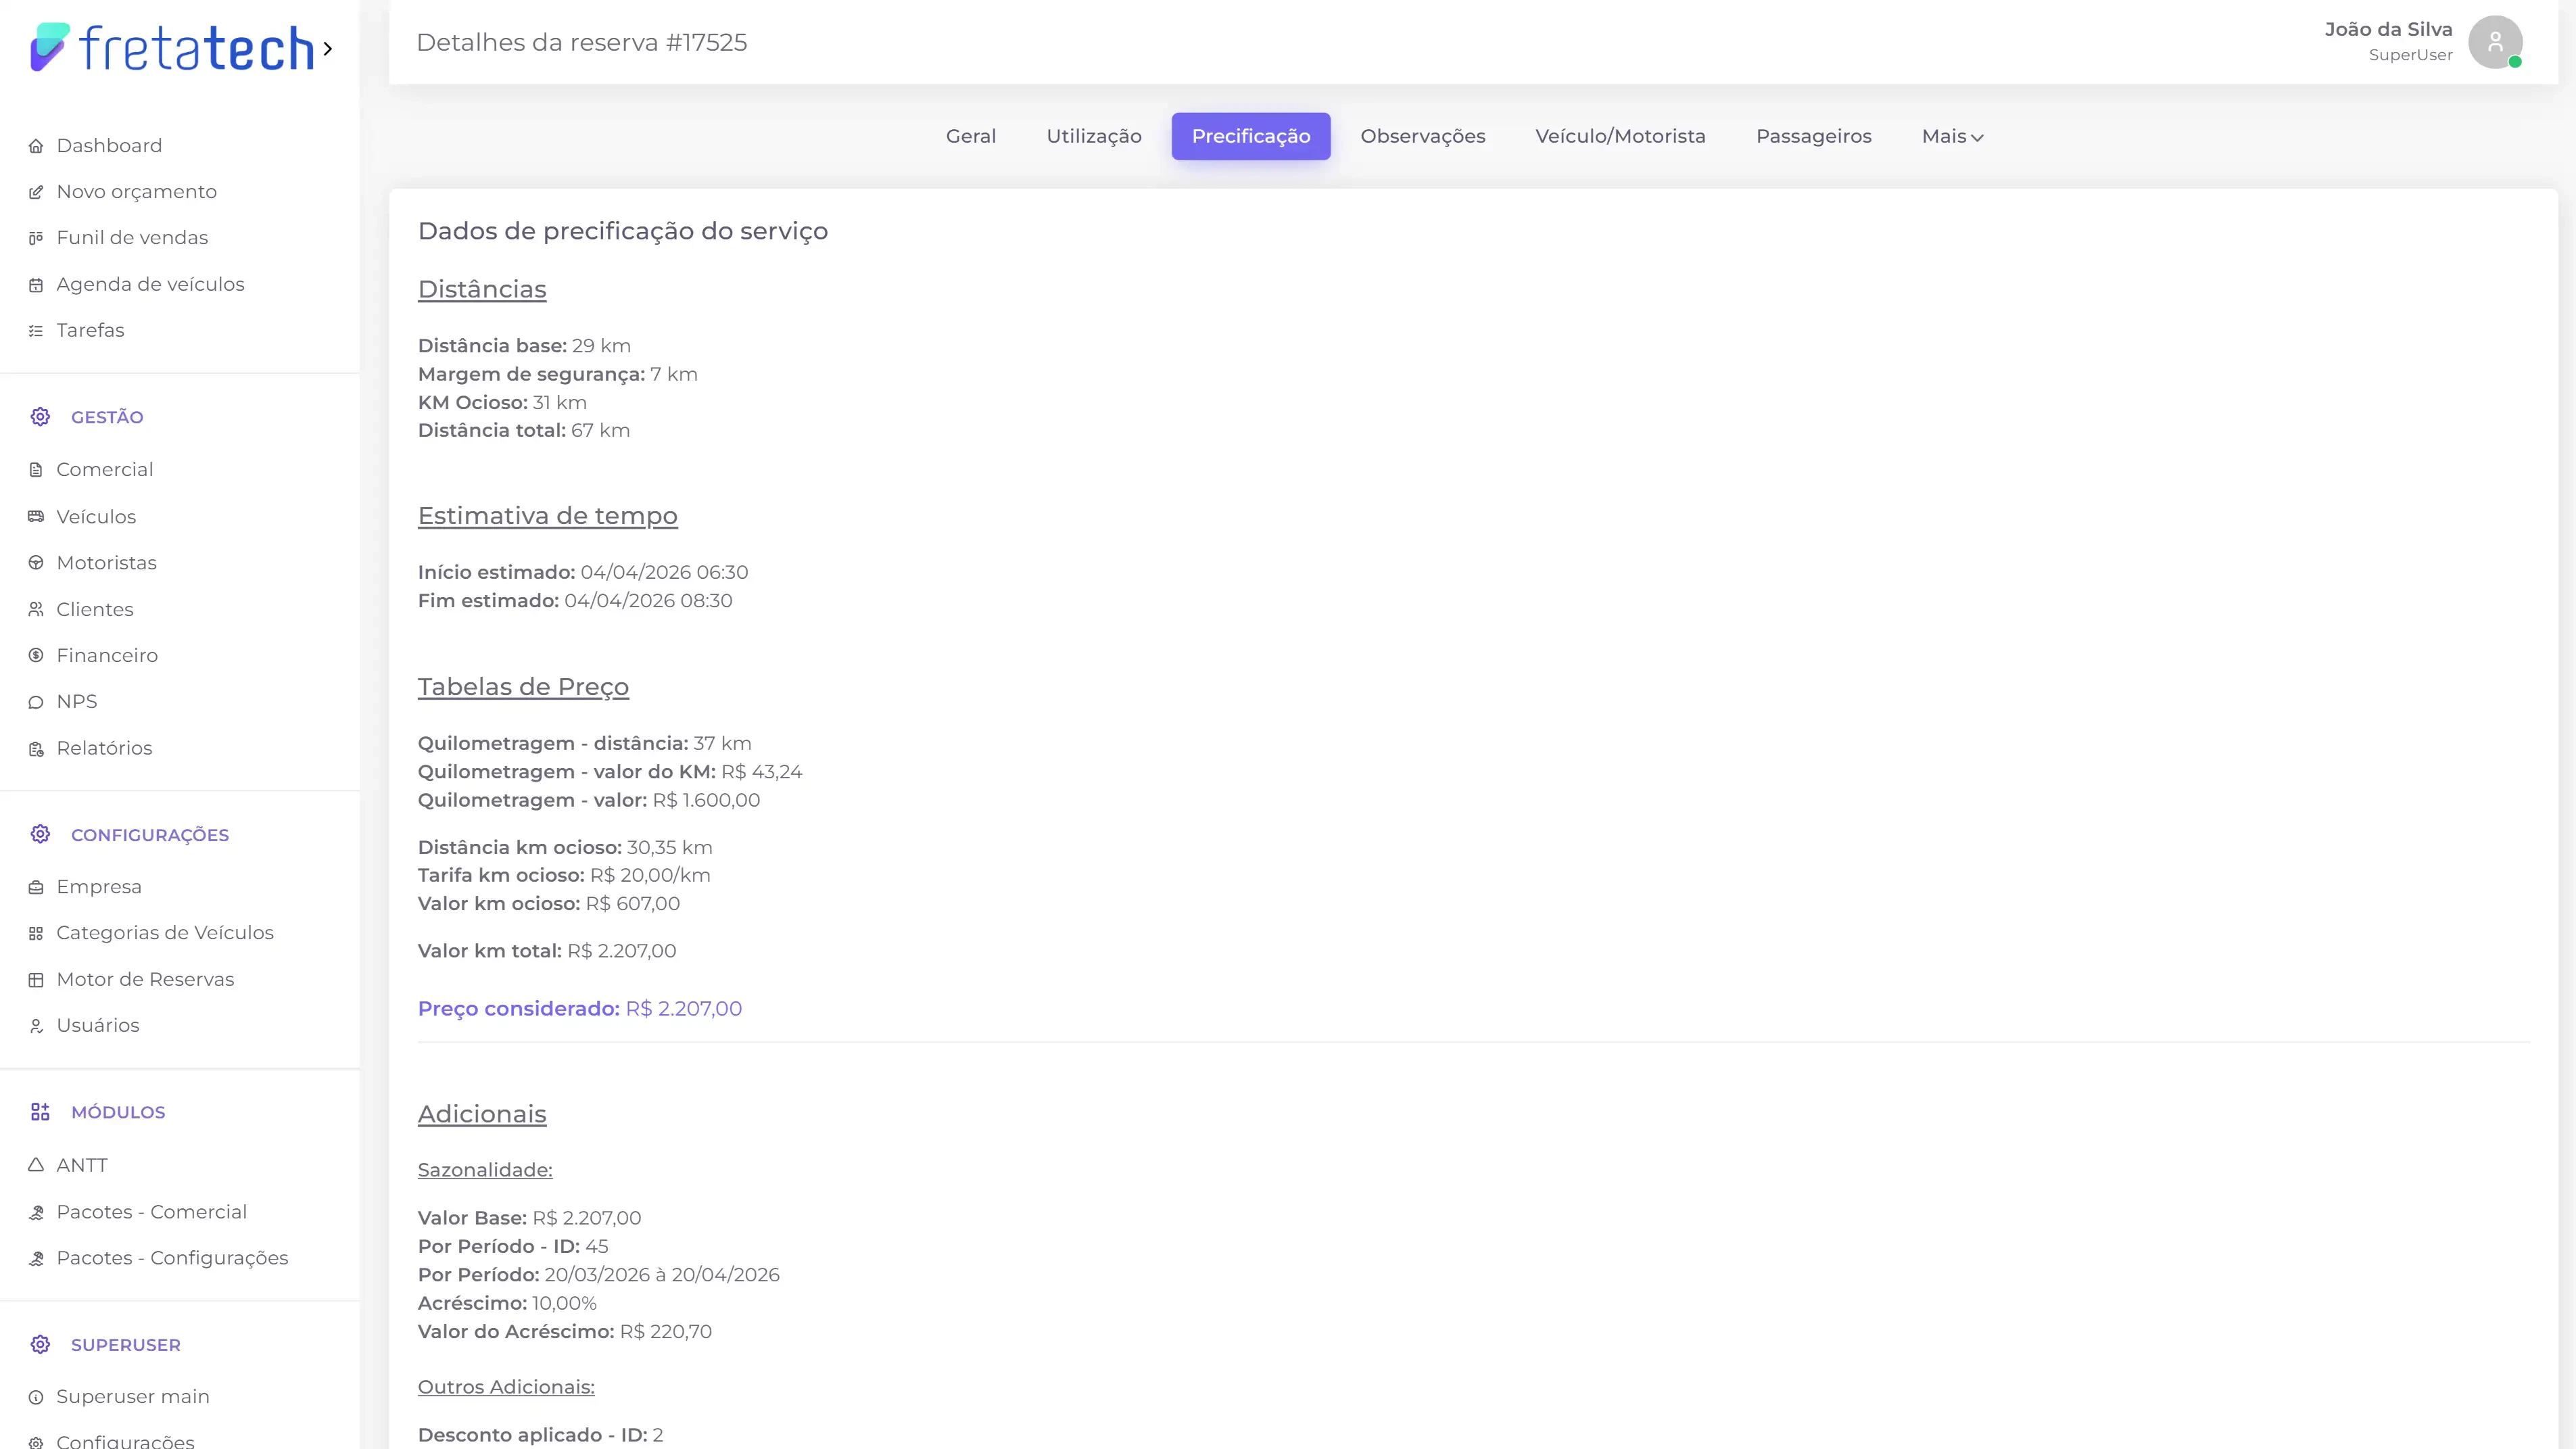Open the Veículo/Motorista tab
This screenshot has height=1449, width=2576.
(1621, 136)
